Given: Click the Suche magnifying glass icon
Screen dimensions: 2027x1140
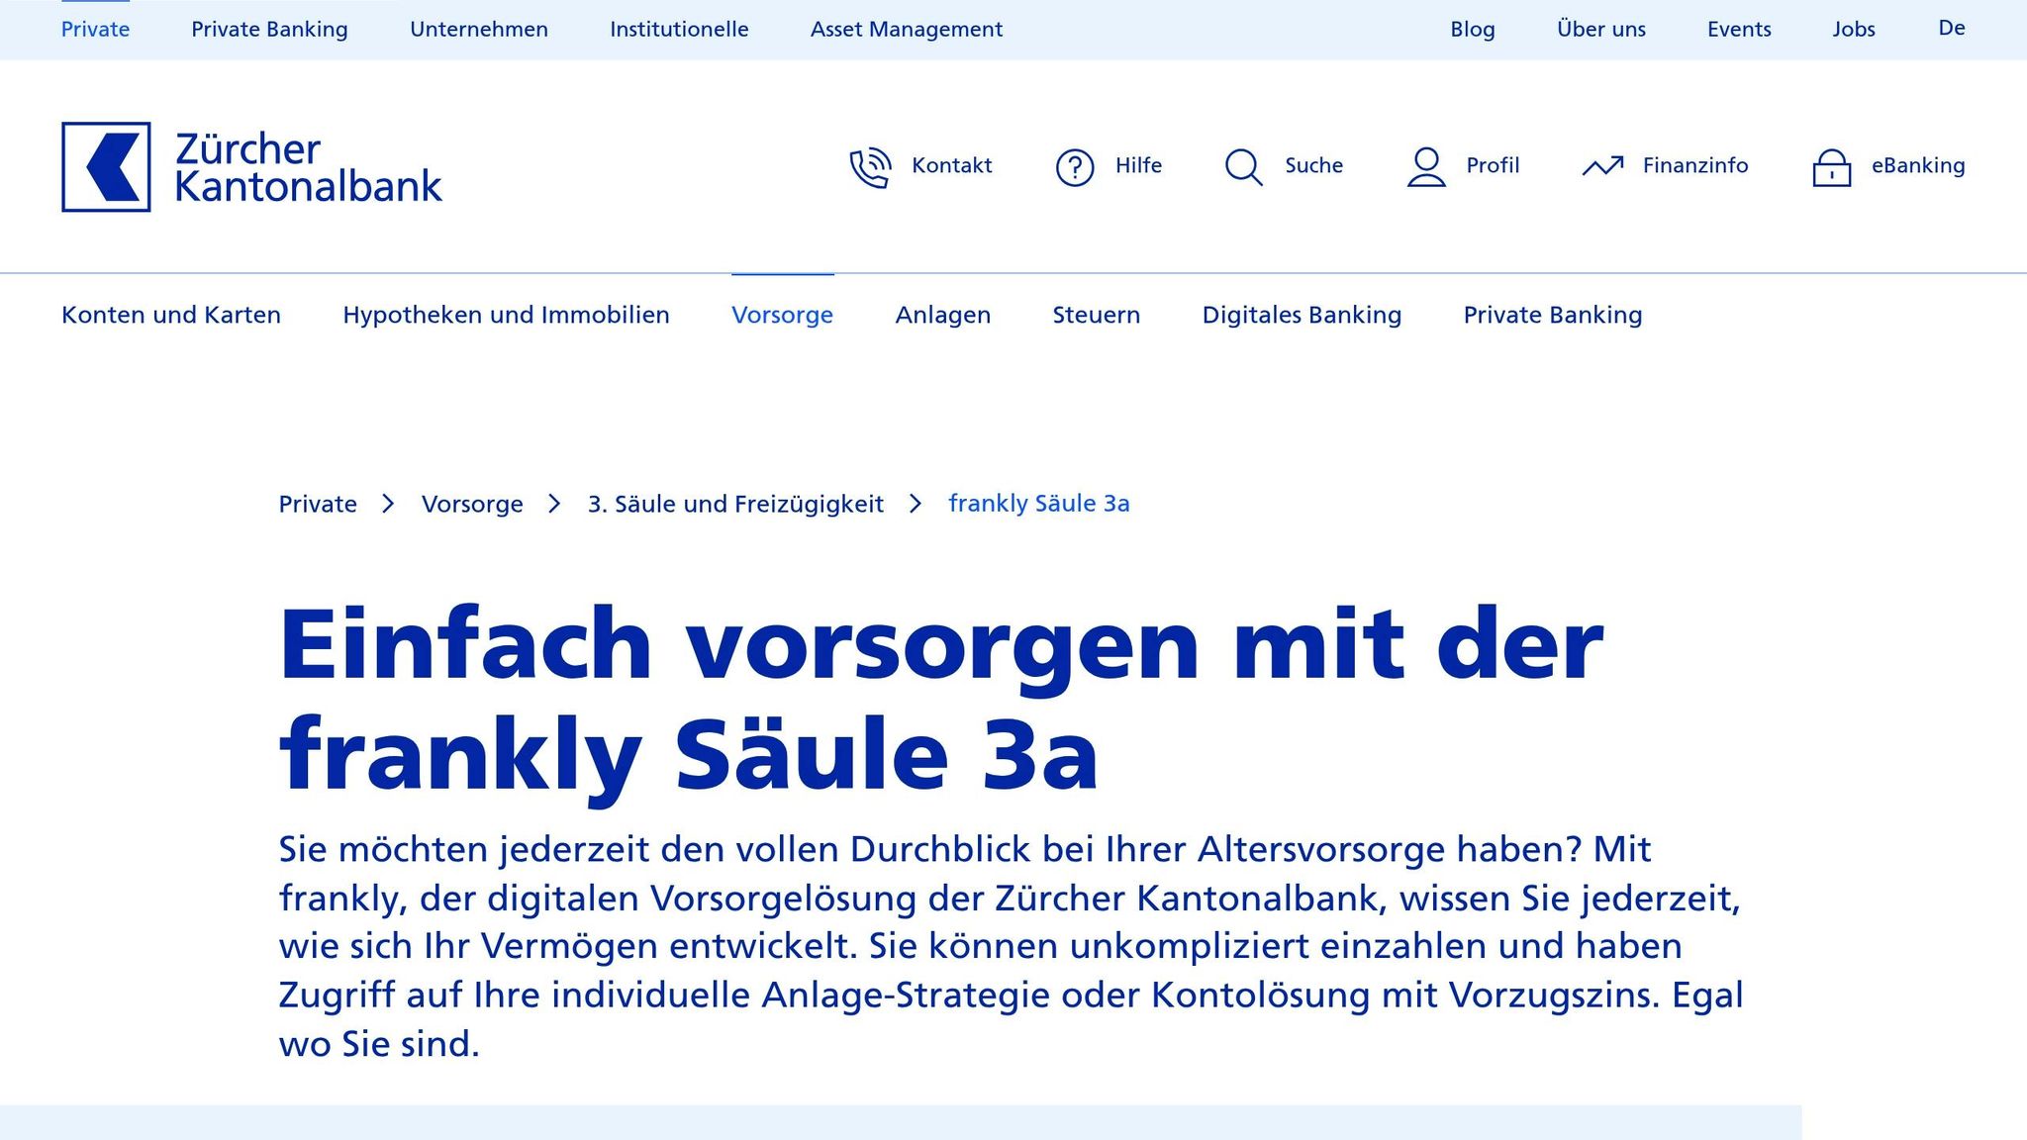Looking at the screenshot, I should click(x=1243, y=167).
